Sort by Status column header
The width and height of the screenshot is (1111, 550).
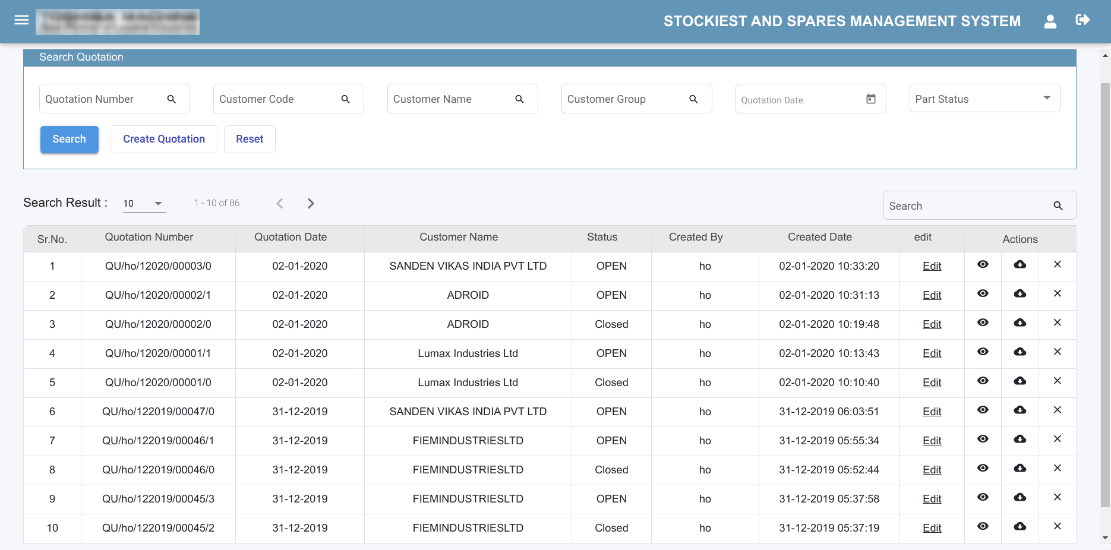[602, 237]
